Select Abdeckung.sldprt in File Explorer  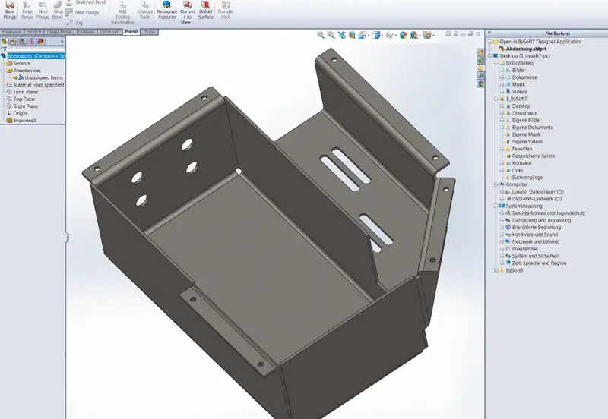(523, 49)
